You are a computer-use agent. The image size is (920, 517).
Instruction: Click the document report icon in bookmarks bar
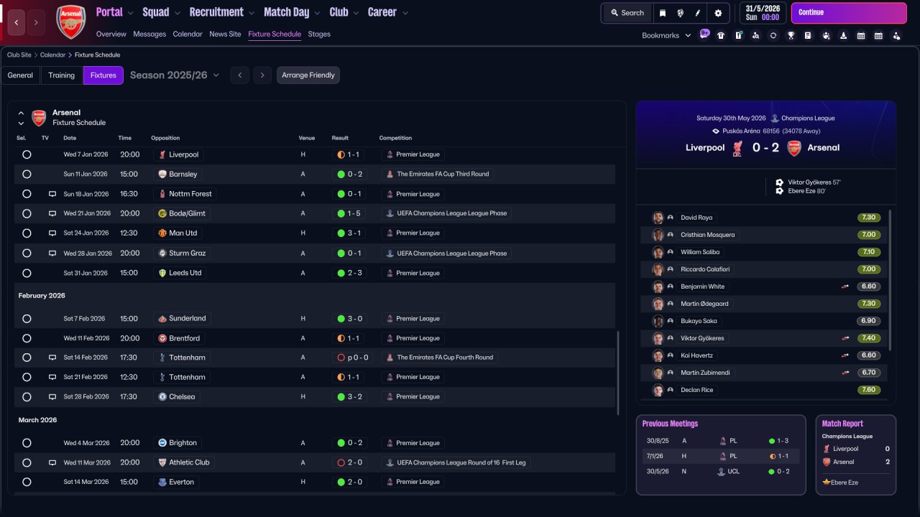[808, 35]
